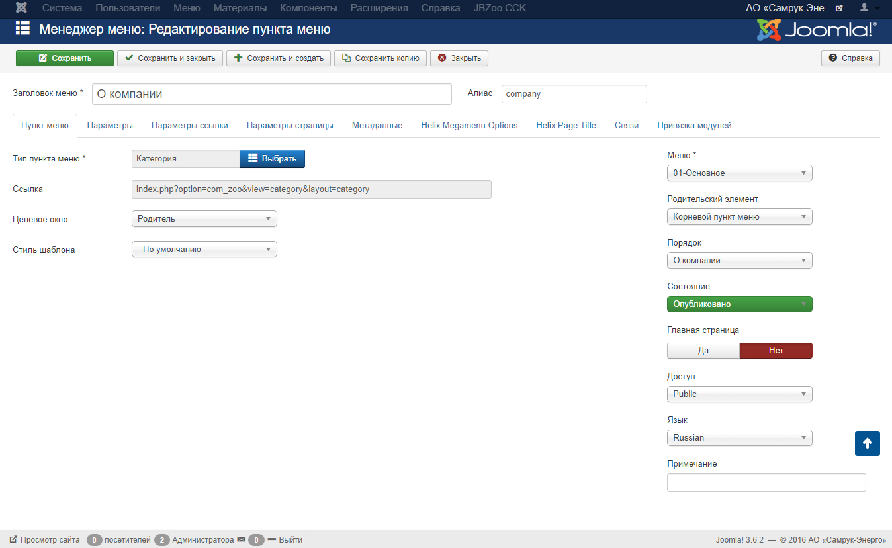Click Сохранить и закрыть with checkmark icon
The width and height of the screenshot is (892, 548).
tap(170, 58)
